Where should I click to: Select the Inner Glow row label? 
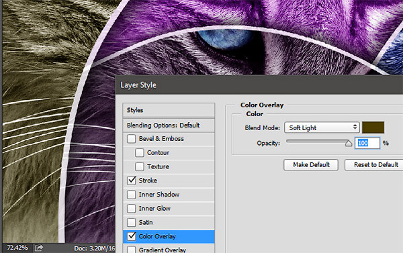154,208
